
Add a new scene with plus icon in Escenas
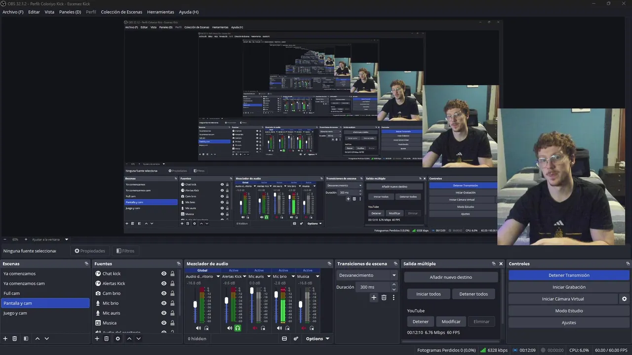click(5, 339)
